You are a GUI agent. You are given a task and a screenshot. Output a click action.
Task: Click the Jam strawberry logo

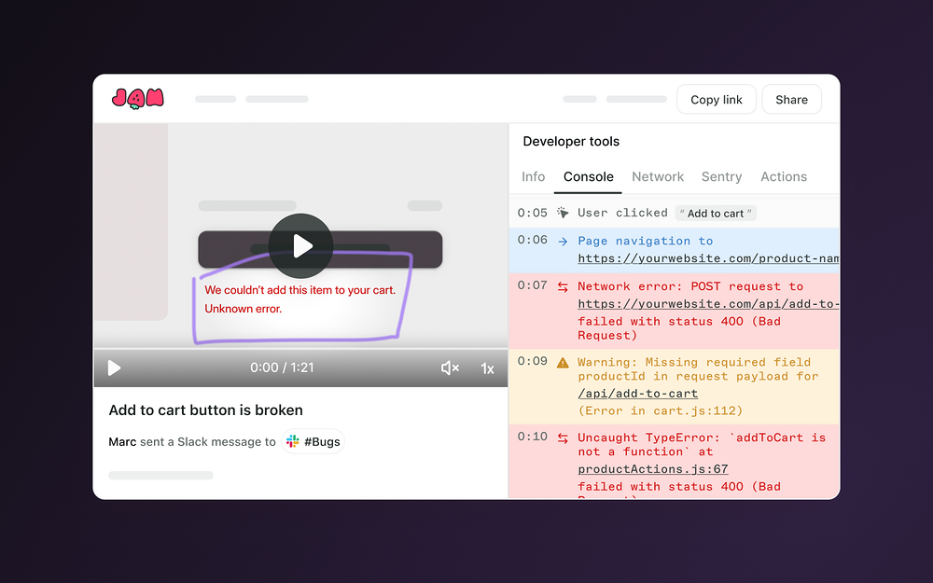coord(137,99)
